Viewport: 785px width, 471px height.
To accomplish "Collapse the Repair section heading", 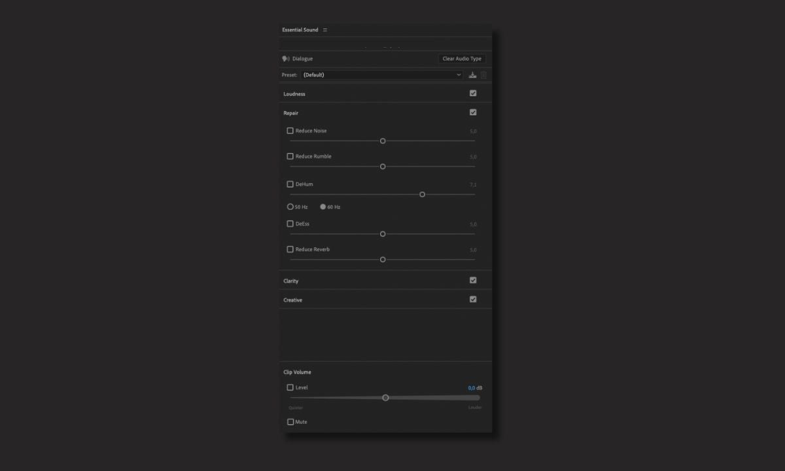I will tap(291, 113).
